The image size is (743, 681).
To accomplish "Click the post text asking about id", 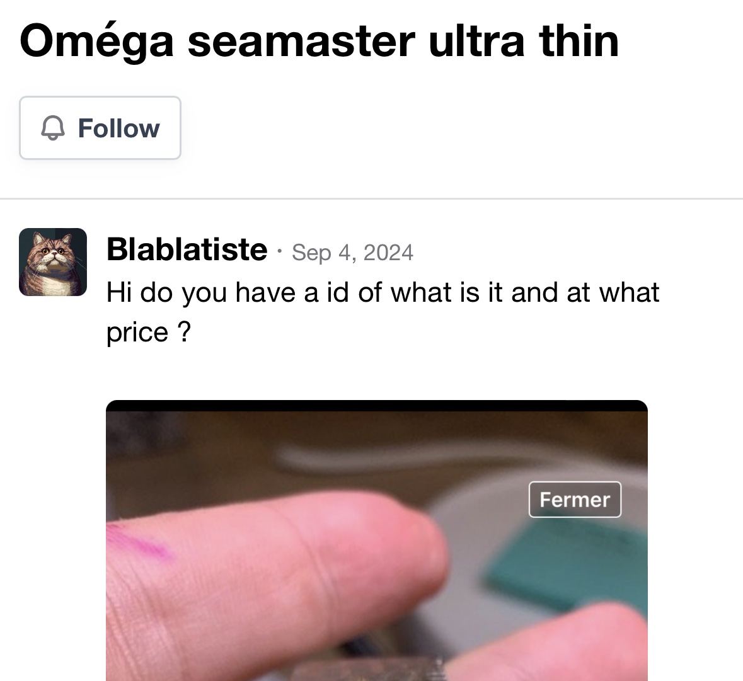I will coord(383,293).
